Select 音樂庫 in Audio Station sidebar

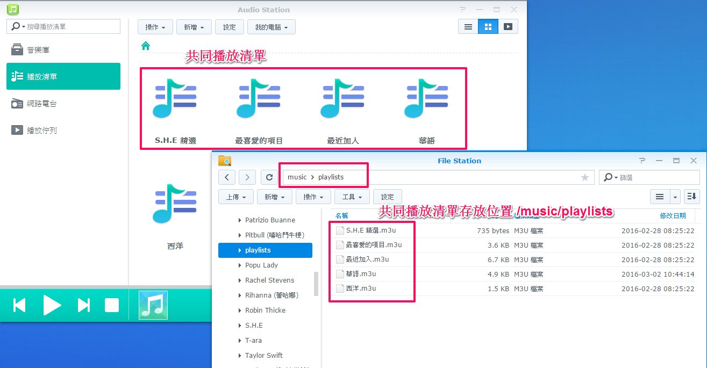(63, 50)
